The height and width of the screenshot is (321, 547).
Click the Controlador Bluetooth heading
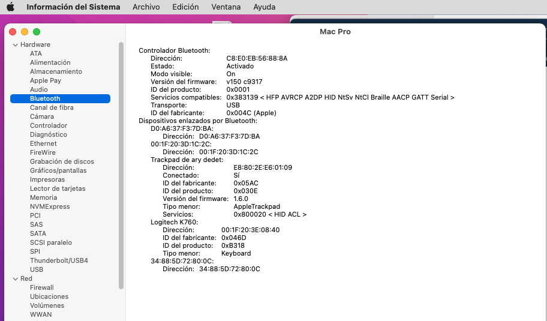[x=175, y=50]
